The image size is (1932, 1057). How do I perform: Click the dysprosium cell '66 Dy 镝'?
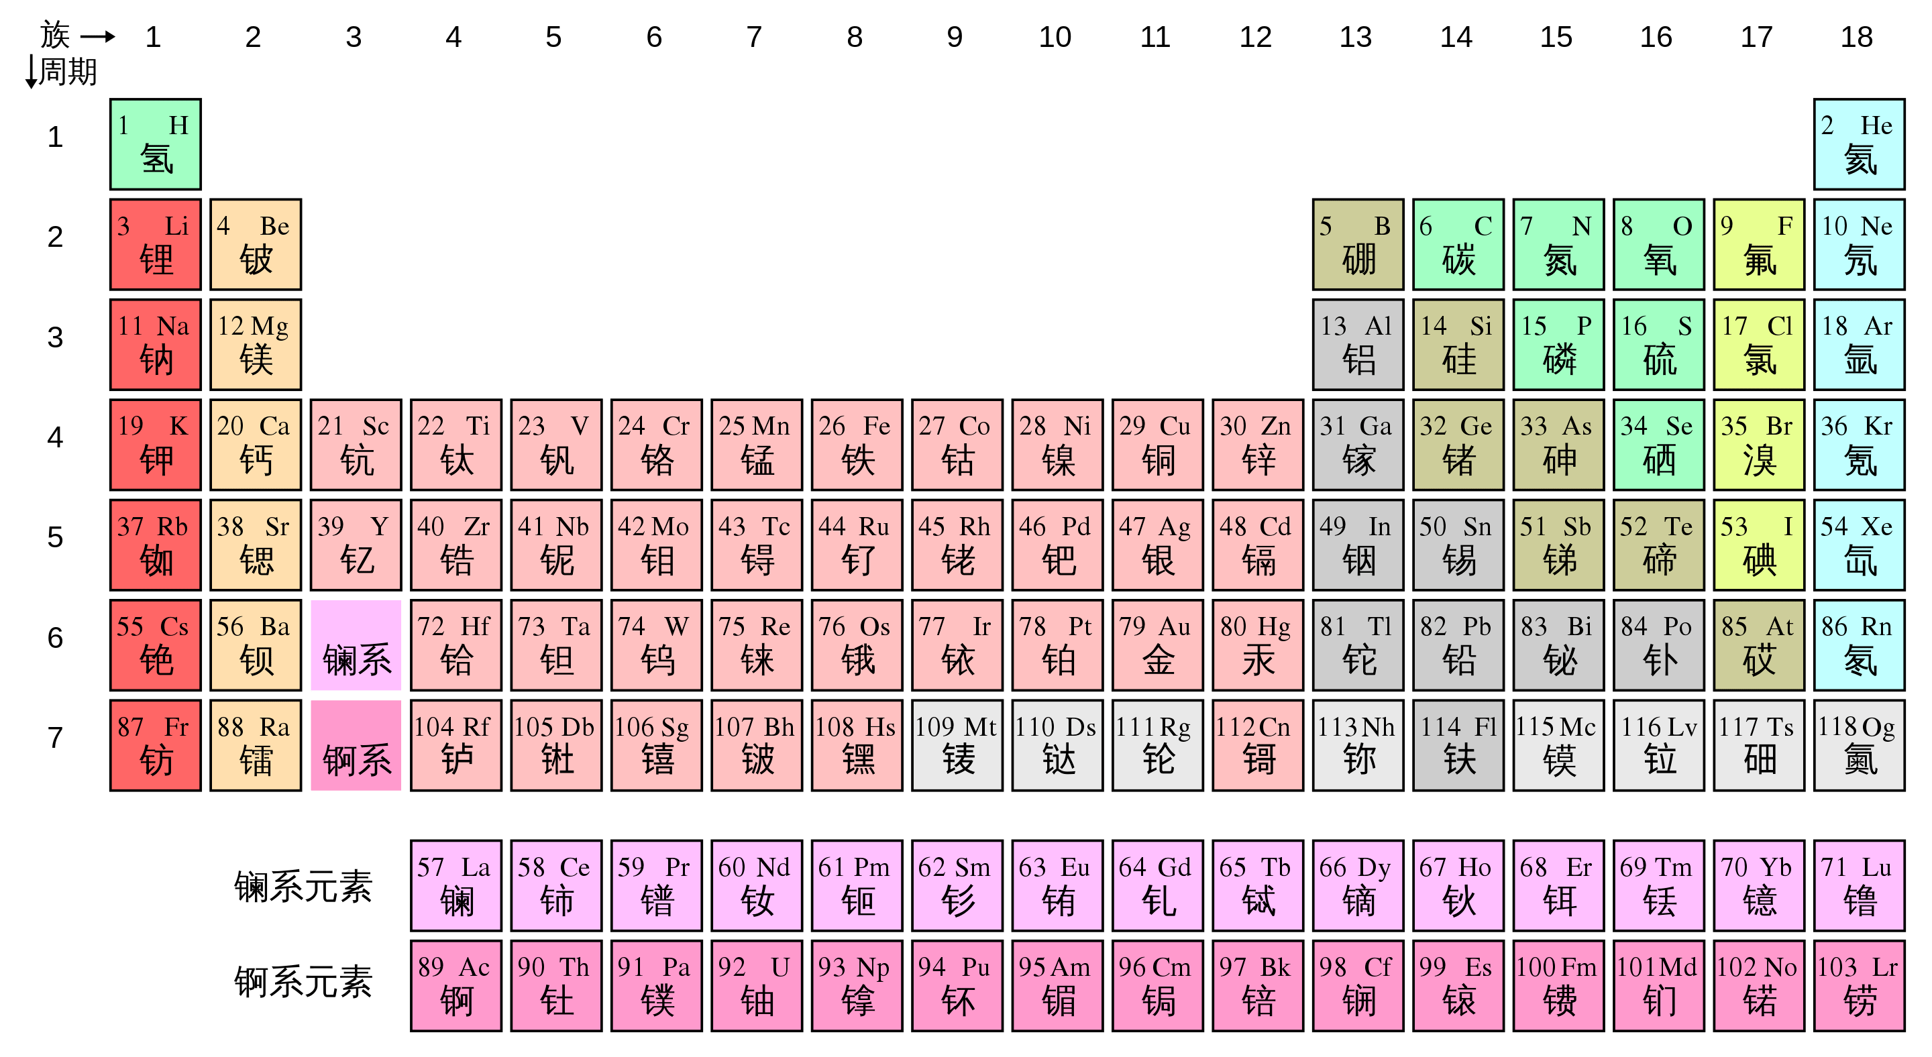[1358, 885]
